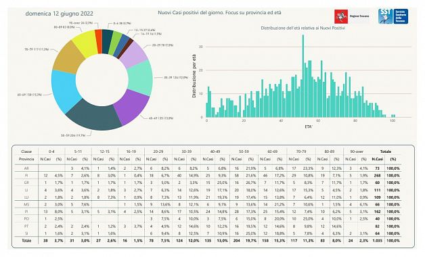
Task: Click the 1.035 total cases cell
Action: (377, 241)
